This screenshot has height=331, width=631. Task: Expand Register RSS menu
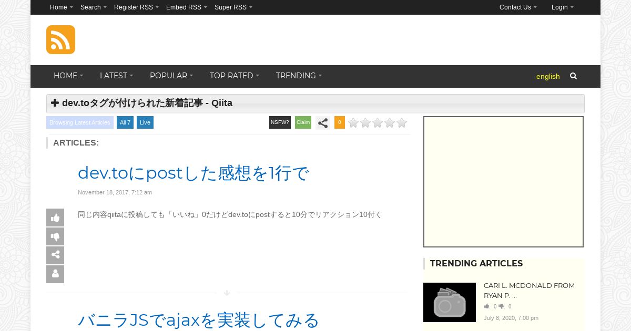click(136, 7)
